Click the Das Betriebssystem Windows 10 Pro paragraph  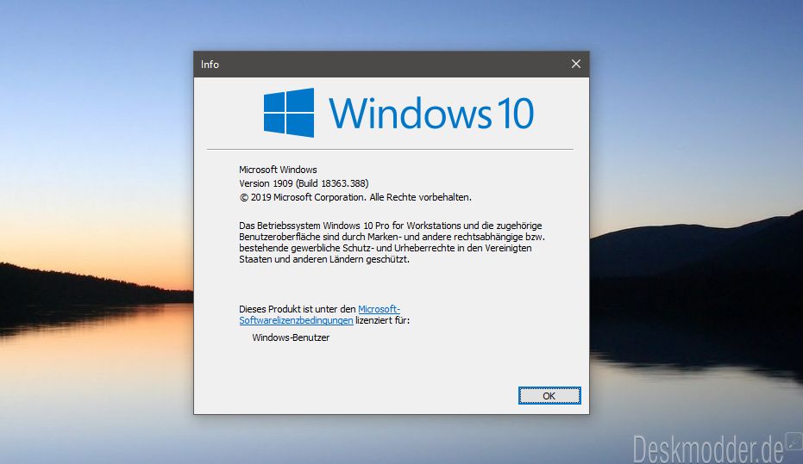(x=392, y=242)
